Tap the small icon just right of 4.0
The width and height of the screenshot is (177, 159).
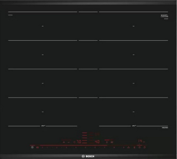coord(107,142)
